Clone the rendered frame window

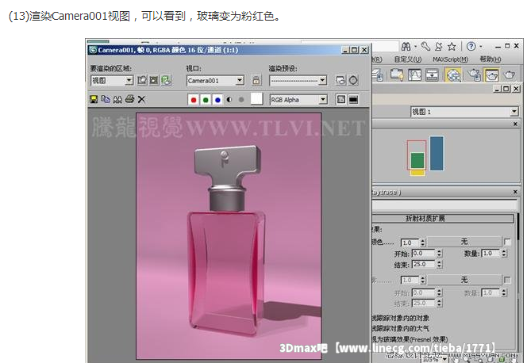(x=117, y=99)
